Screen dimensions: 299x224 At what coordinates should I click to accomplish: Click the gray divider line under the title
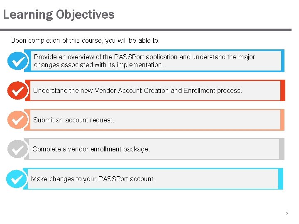[x=145, y=30]
